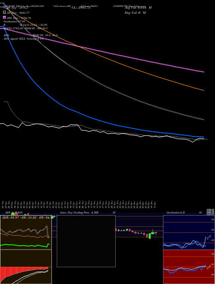Click the 37.93 stochastic value label
This screenshot has width=215, height=284.
pos(209,237)
